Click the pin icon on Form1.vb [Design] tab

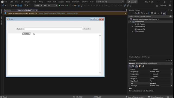34,10
